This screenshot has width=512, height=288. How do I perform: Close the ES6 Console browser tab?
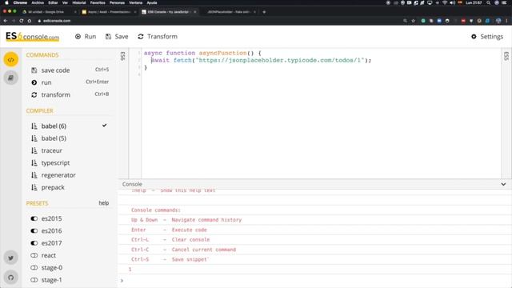click(x=195, y=12)
